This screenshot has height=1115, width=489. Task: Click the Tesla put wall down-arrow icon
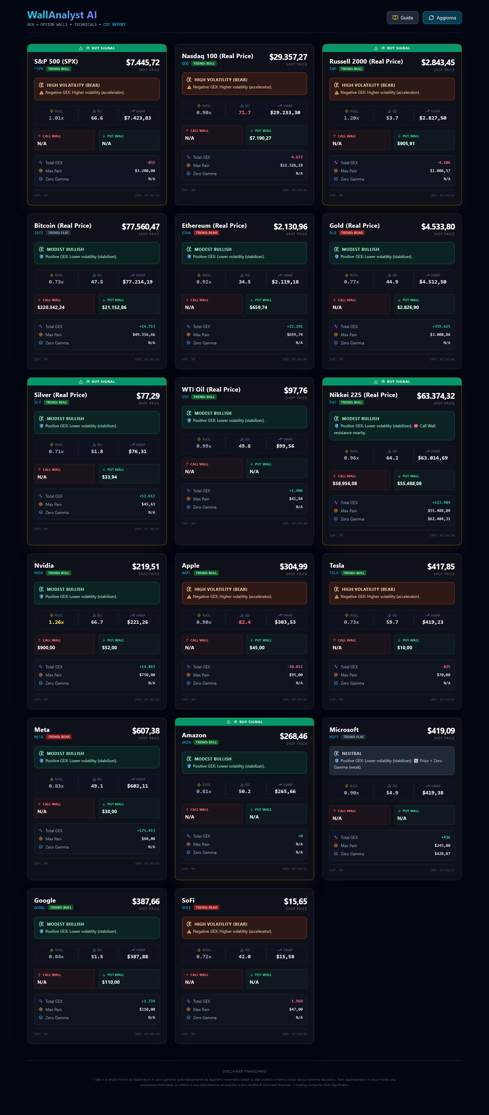[x=399, y=640]
